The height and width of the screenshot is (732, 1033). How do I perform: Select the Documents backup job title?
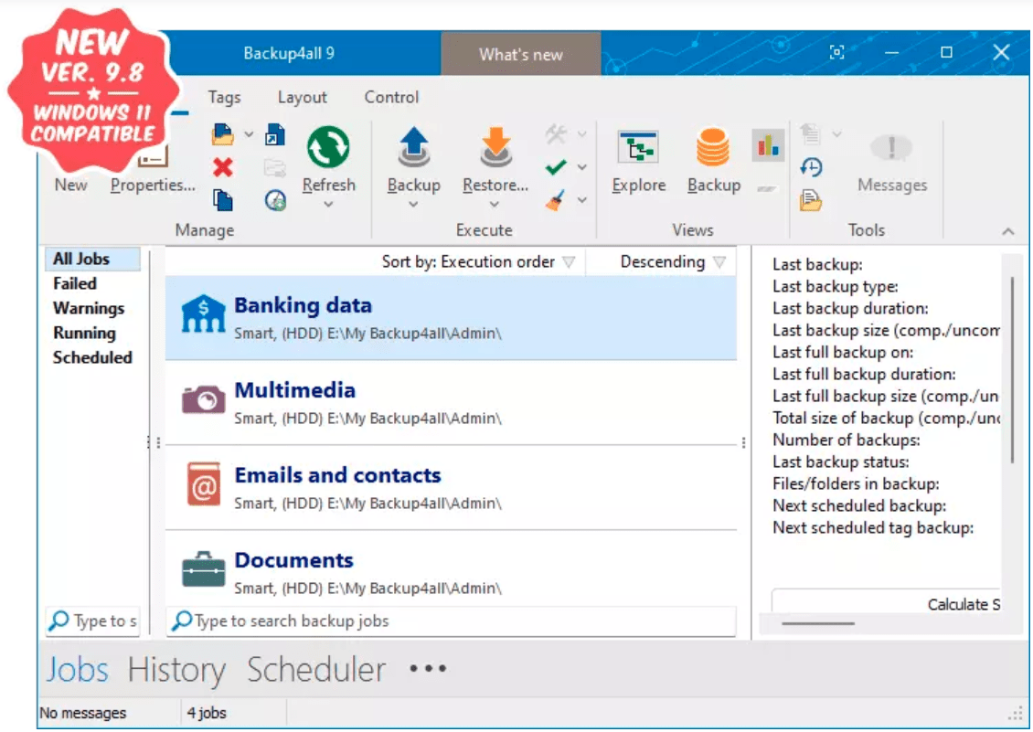pos(293,560)
